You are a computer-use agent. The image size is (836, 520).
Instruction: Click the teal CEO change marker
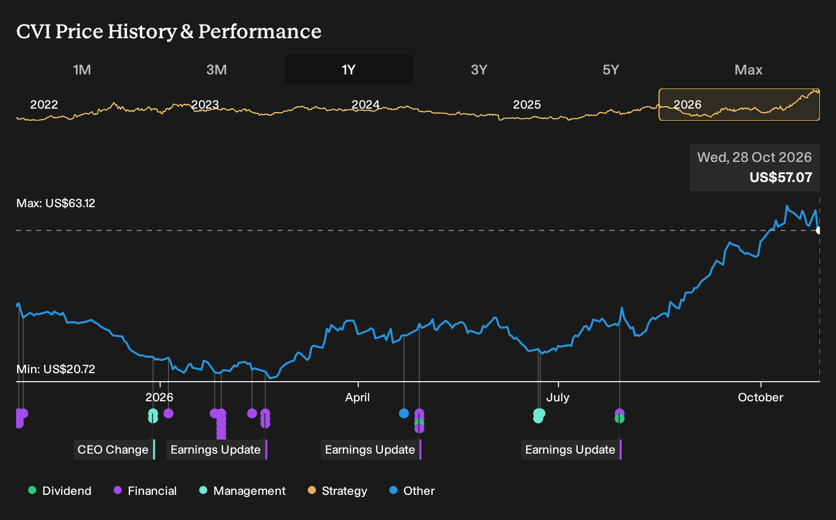153,415
